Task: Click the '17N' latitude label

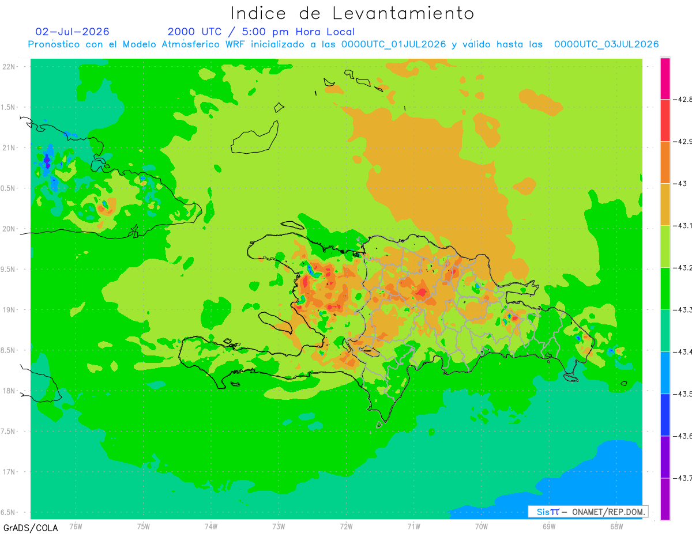Action: [9, 472]
